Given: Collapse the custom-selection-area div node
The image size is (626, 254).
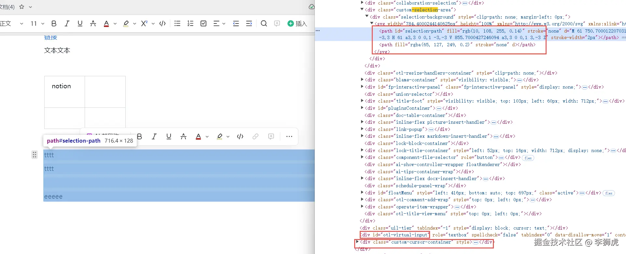Looking at the screenshot, I should [x=362, y=9].
